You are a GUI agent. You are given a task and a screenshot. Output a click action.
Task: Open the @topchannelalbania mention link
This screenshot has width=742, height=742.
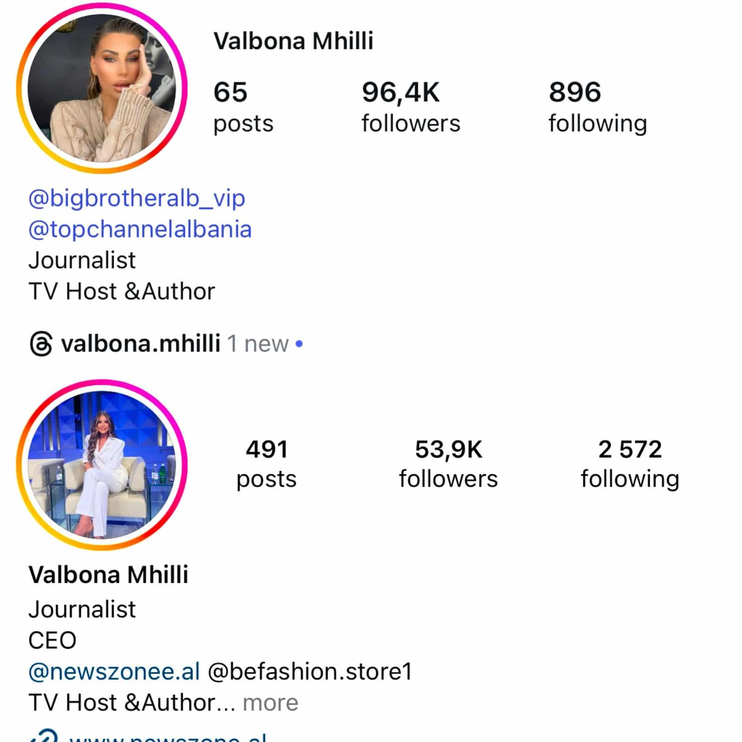140,229
